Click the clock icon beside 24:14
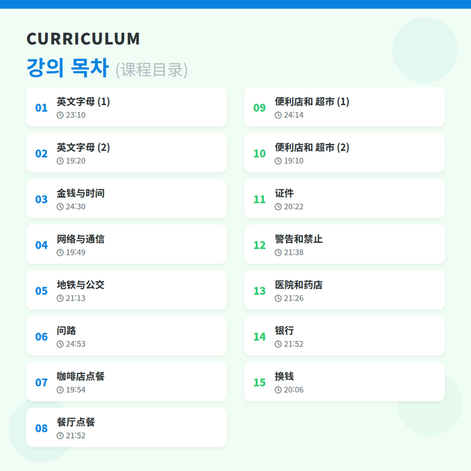 (278, 115)
